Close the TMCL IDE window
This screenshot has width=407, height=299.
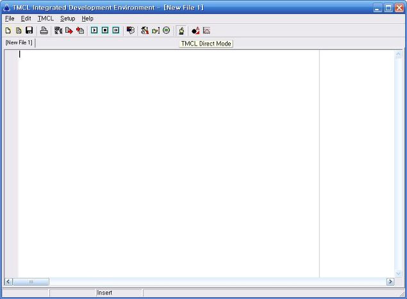coord(399,8)
